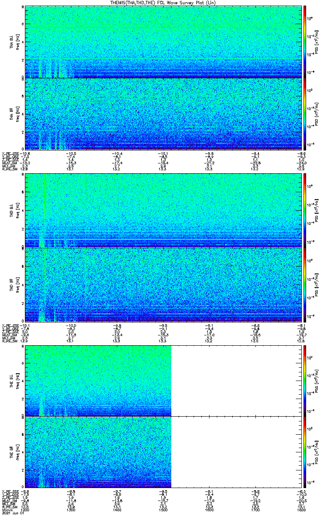322x516 pixels.
Task: Click the empty data gap in THE B-parallel panel
Action: 236,452
